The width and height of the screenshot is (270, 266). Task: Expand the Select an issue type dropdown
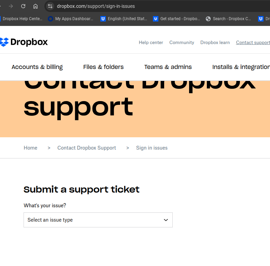98,220
